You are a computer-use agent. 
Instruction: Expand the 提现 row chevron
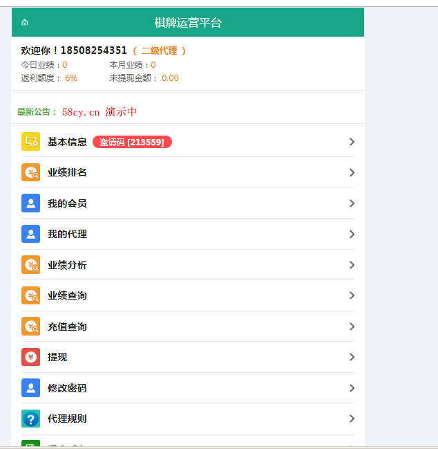click(x=352, y=357)
